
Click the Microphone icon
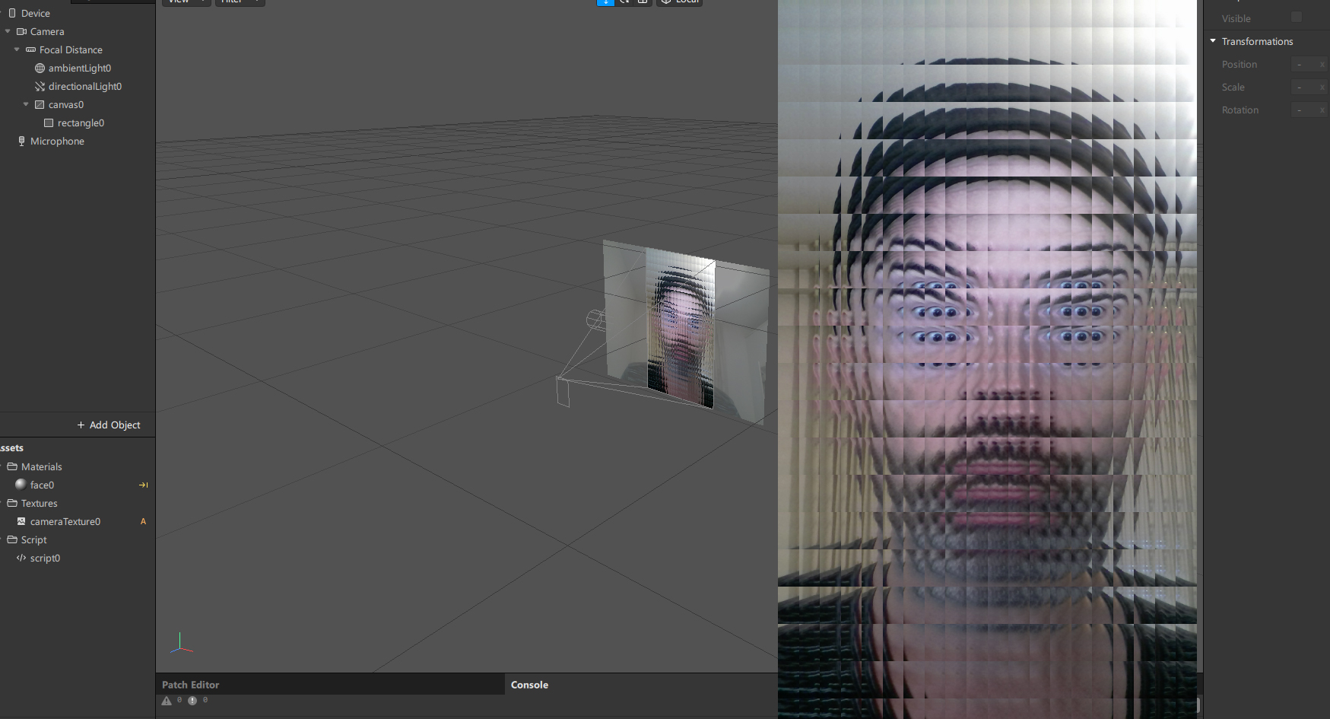pyautogui.click(x=21, y=141)
